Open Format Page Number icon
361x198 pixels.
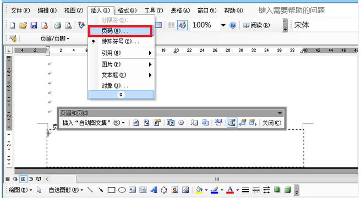tap(157, 123)
